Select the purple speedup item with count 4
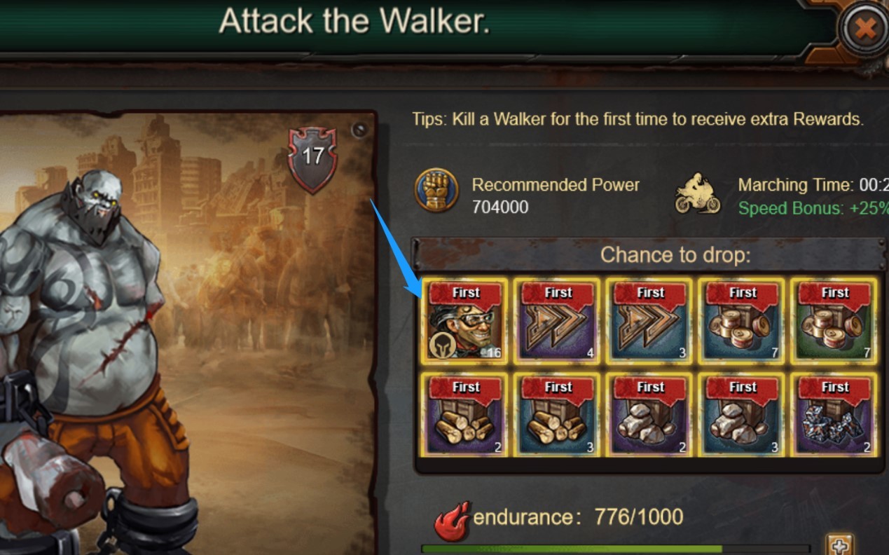Screen dimensions: 889x555 click(x=558, y=321)
